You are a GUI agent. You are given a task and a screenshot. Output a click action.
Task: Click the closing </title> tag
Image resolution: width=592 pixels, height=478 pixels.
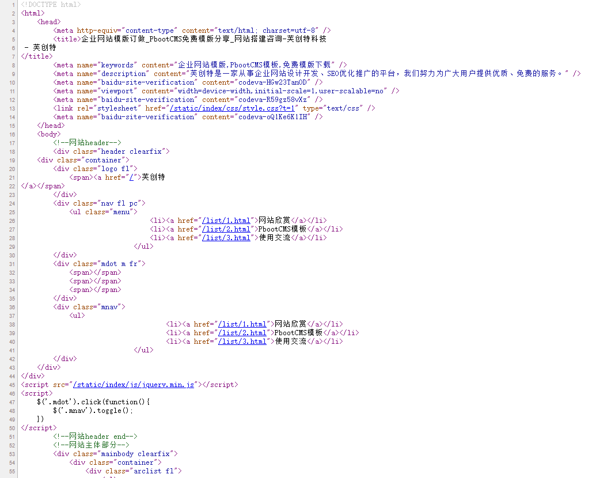point(37,56)
